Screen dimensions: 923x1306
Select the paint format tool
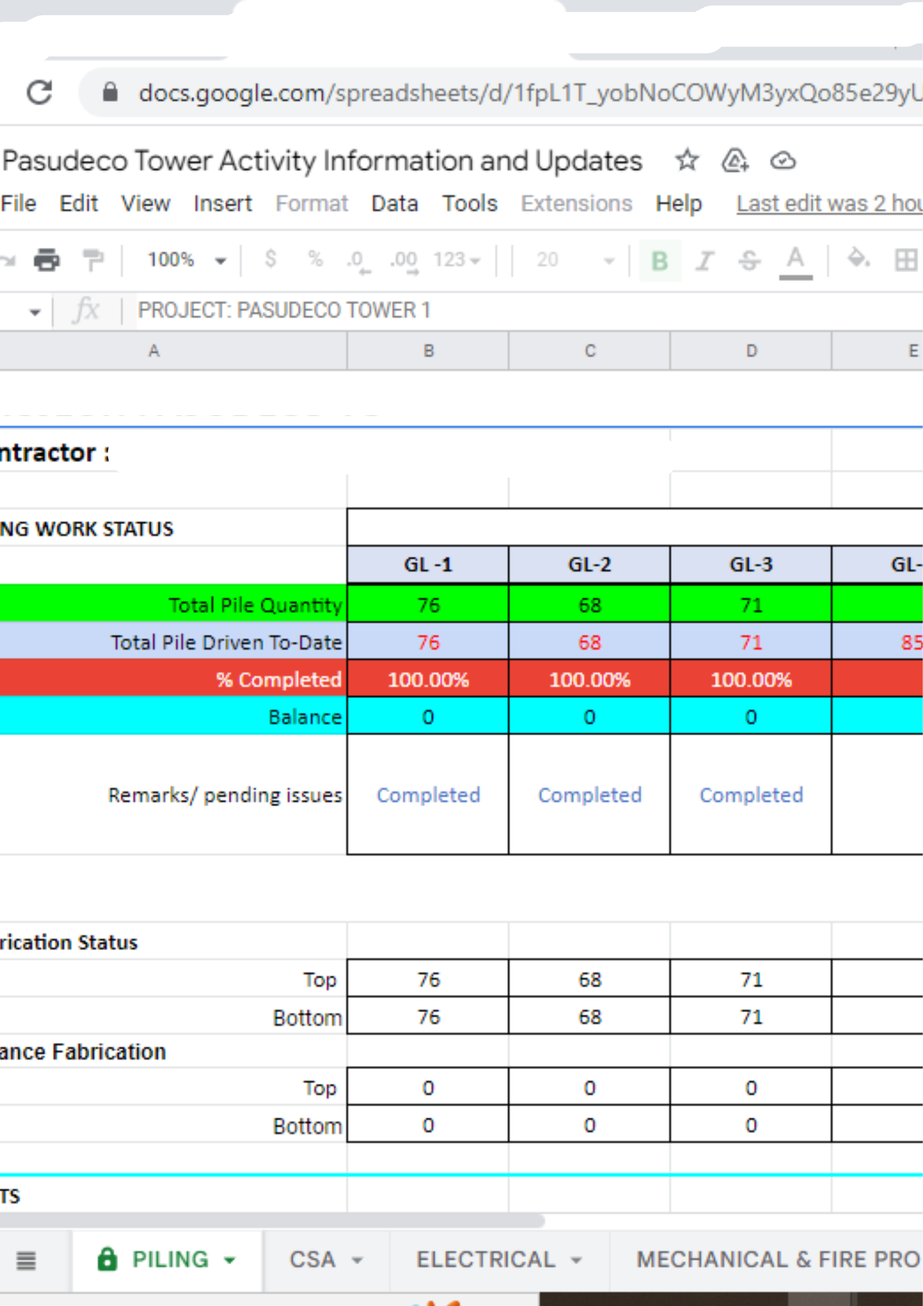tap(93, 259)
